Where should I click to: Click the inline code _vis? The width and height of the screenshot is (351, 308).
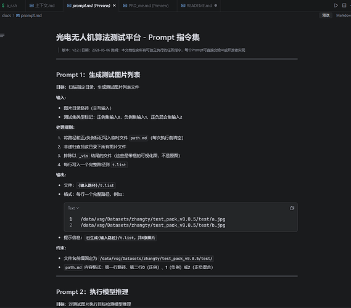point(84,156)
